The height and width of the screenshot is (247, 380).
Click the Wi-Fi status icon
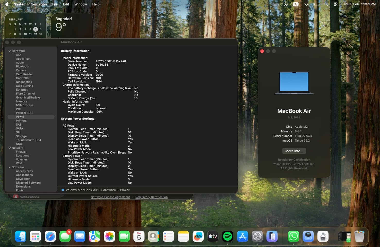pos(306,4)
